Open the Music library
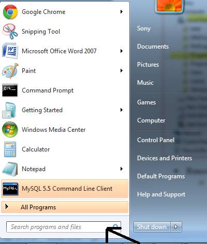 [145, 83]
